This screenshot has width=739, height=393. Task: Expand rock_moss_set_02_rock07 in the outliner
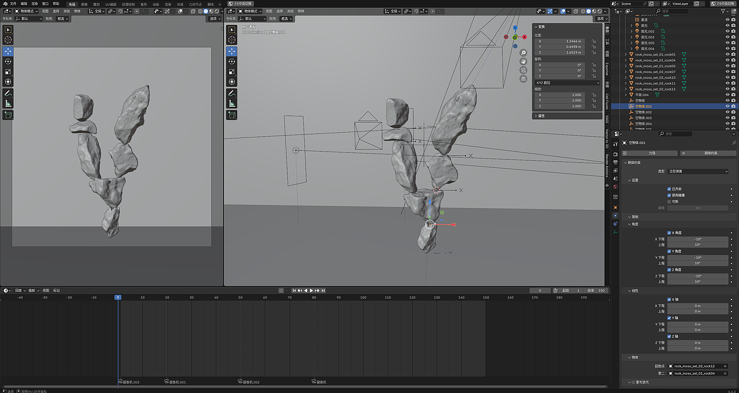click(625, 72)
